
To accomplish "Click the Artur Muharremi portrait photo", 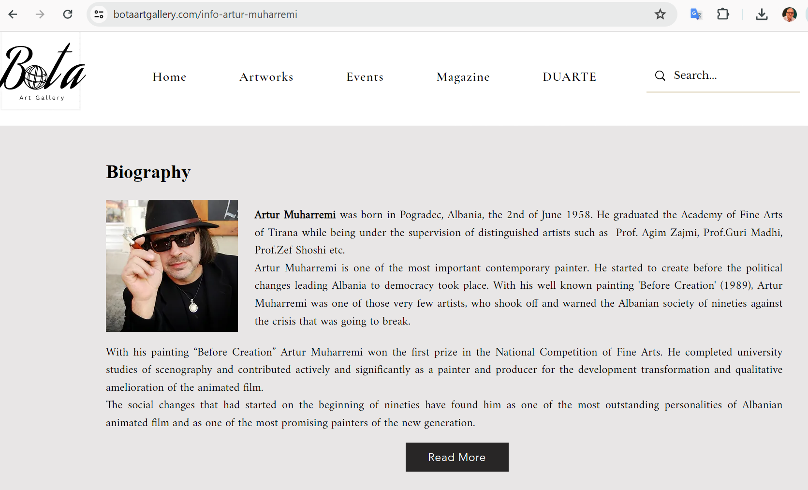I will (172, 266).
